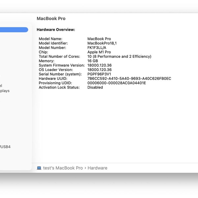Screen dimensions: 198x198
Task: Click "Hardware" in the path bar
Action: [x=97, y=168]
